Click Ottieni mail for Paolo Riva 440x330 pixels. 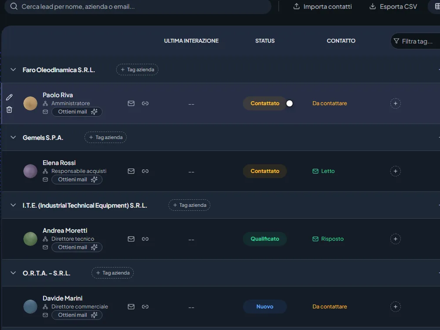[x=77, y=112]
